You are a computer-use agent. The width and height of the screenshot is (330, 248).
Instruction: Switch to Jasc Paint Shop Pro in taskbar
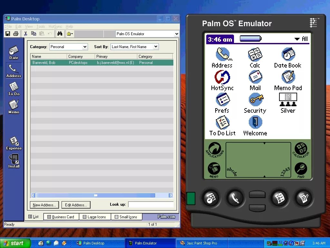202,243
